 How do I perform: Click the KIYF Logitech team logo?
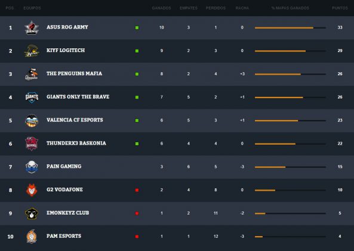[32, 51]
